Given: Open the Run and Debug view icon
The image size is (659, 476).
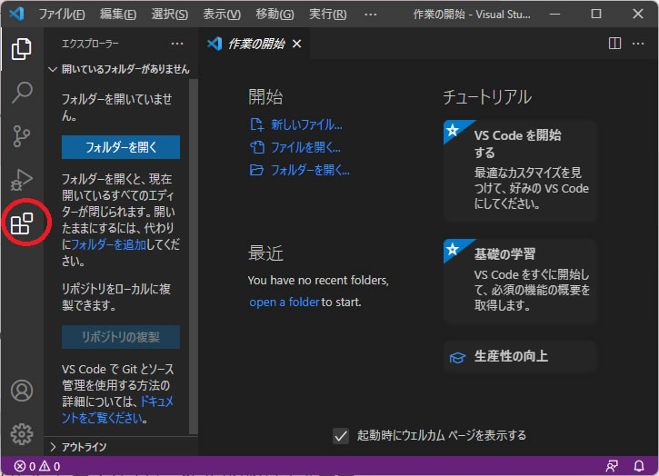Looking at the screenshot, I should coord(22,179).
